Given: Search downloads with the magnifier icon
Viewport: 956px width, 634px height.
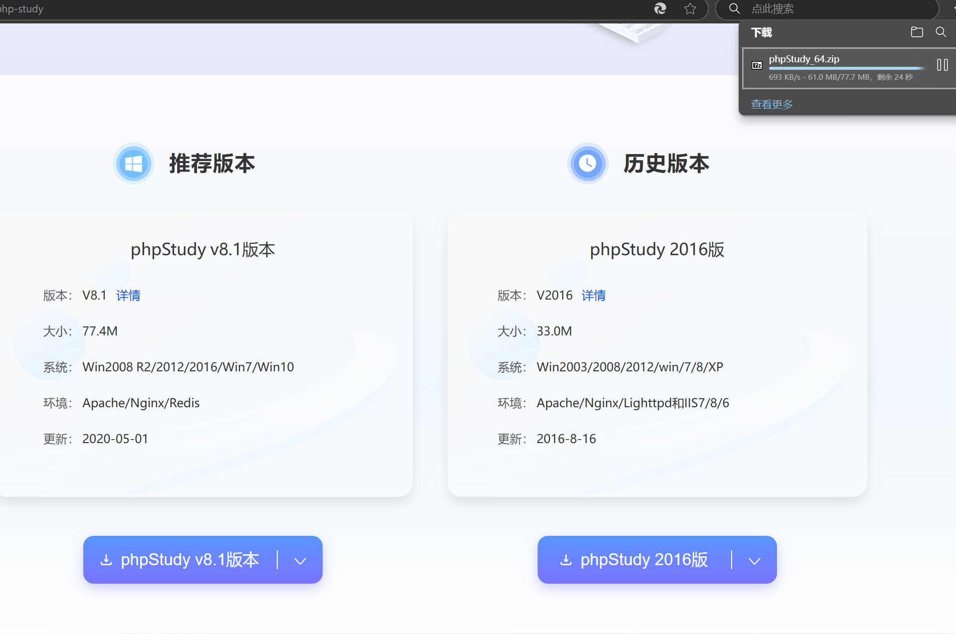Looking at the screenshot, I should pyautogui.click(x=941, y=32).
